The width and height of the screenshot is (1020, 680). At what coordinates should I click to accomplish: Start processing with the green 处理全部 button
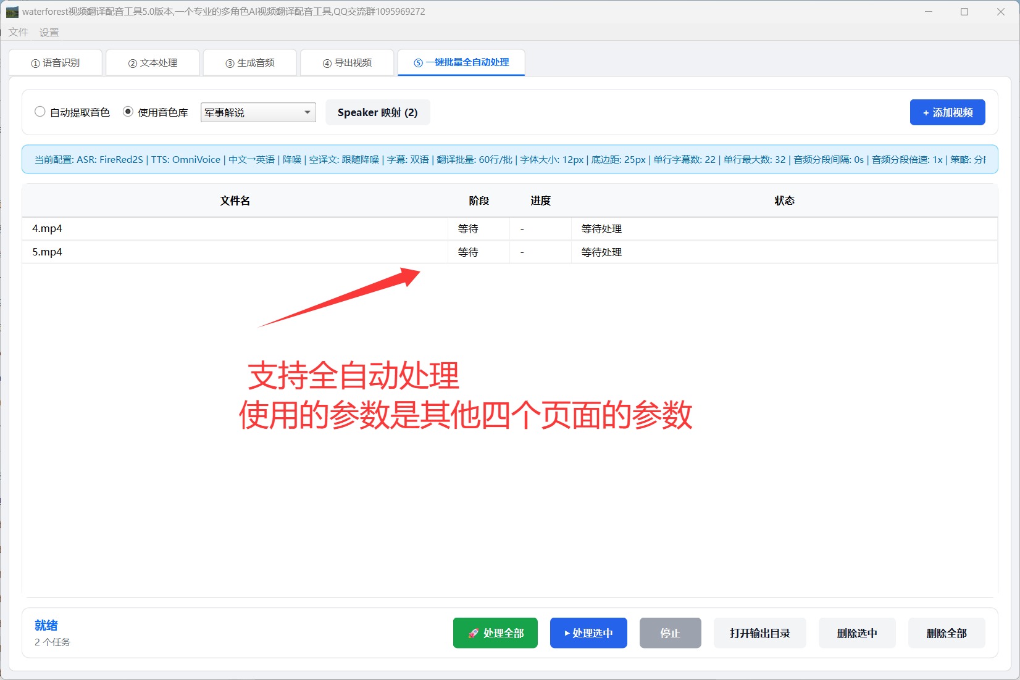(x=495, y=633)
